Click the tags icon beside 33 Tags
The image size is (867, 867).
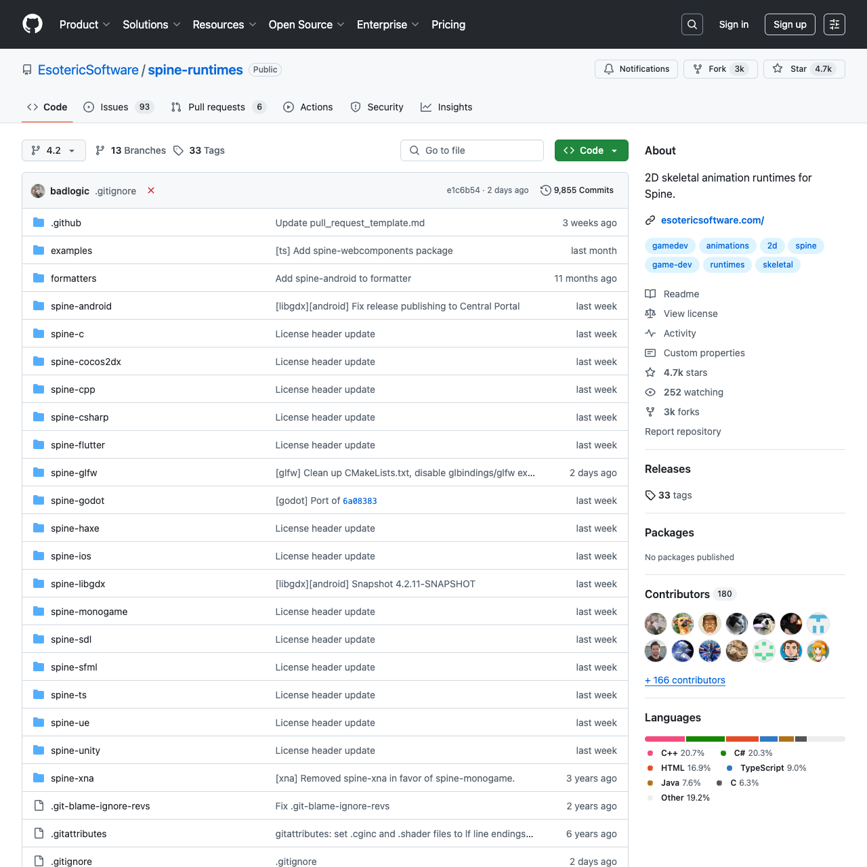point(178,150)
